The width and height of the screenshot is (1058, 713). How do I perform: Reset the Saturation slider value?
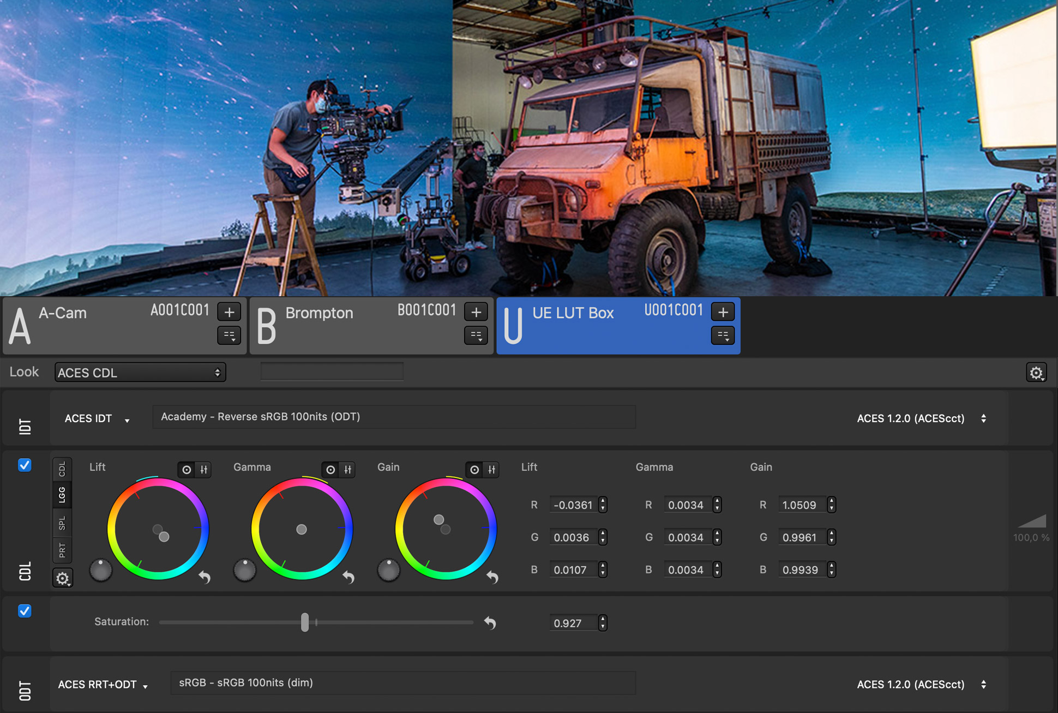point(490,622)
